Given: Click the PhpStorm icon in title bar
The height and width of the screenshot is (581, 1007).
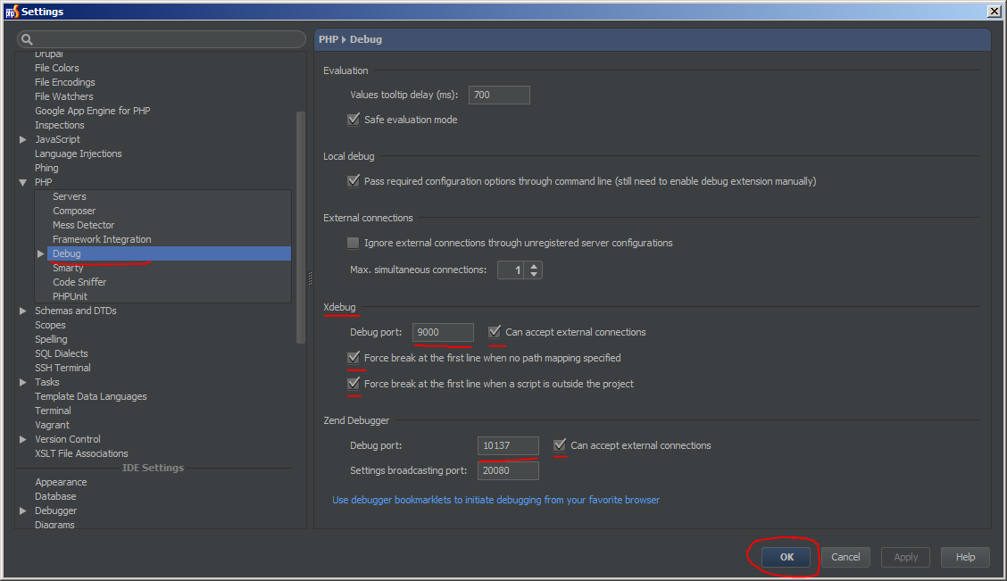Looking at the screenshot, I should point(12,12).
